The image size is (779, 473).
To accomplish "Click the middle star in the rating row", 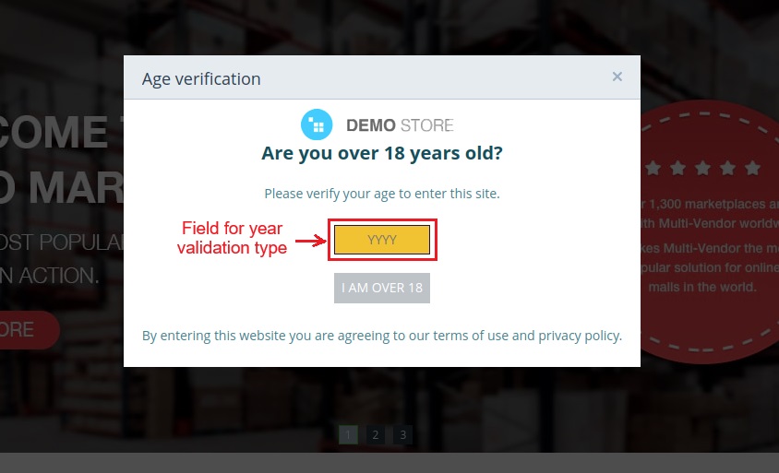I will click(x=703, y=168).
